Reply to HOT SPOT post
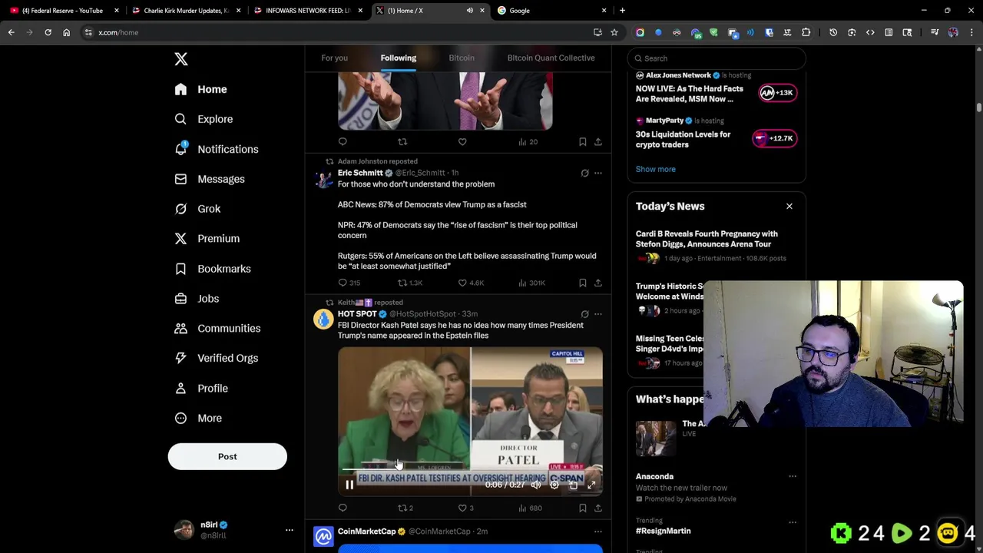The width and height of the screenshot is (983, 553). click(343, 508)
